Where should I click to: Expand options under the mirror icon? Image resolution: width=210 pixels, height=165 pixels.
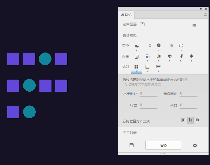click(x=158, y=61)
